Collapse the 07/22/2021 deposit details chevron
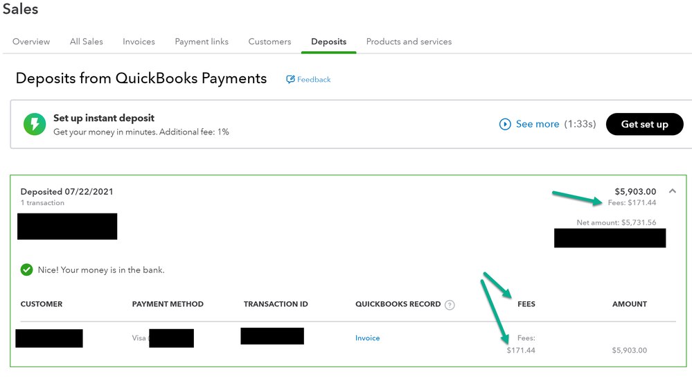The image size is (692, 379). click(x=672, y=191)
